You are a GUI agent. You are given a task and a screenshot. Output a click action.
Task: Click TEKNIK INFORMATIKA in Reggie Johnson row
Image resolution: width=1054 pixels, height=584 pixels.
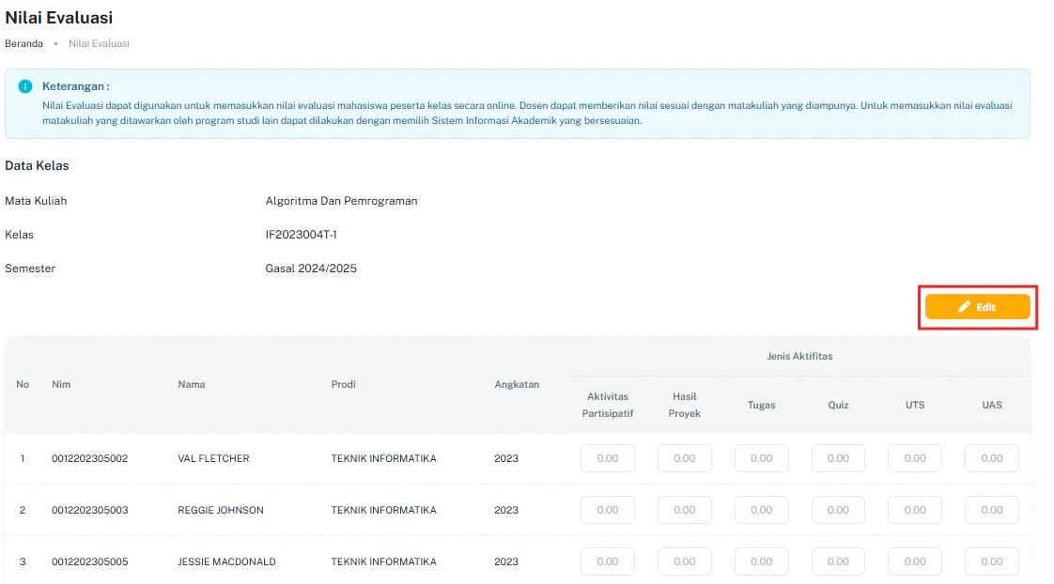384,510
